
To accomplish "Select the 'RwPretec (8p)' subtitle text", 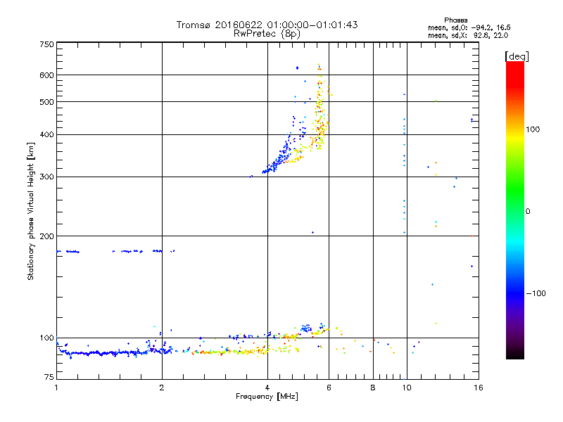I will [267, 34].
